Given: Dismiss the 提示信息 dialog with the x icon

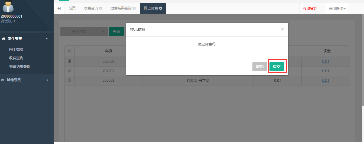Looking at the screenshot, I should (282, 29).
